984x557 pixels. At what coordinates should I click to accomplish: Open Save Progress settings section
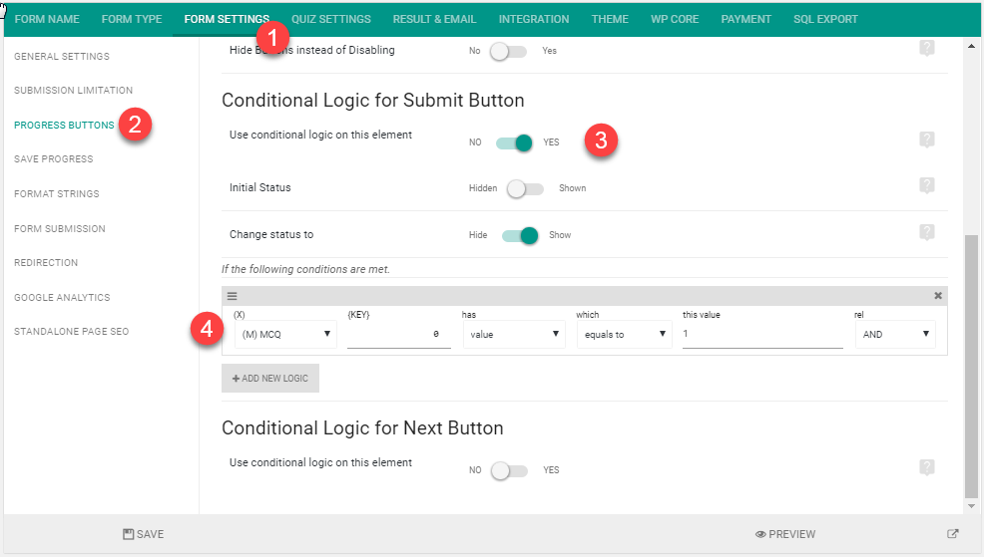pyautogui.click(x=54, y=159)
